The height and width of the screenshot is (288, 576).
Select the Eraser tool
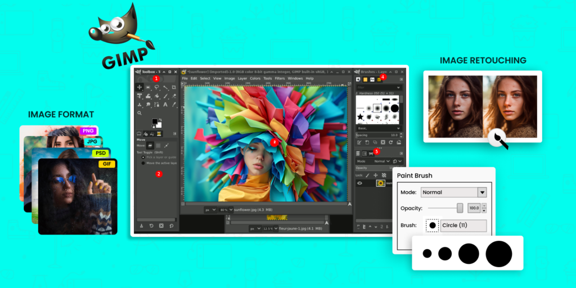click(x=174, y=96)
